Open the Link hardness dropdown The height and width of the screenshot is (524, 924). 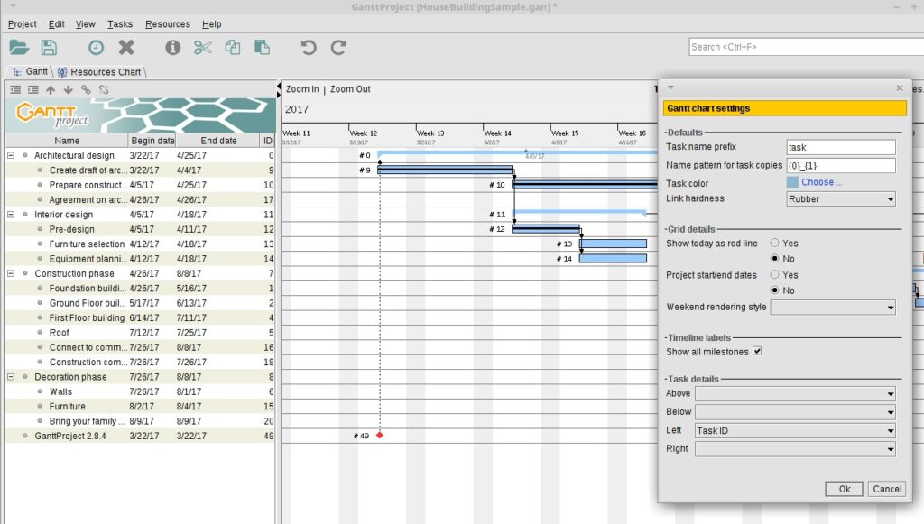click(840, 198)
